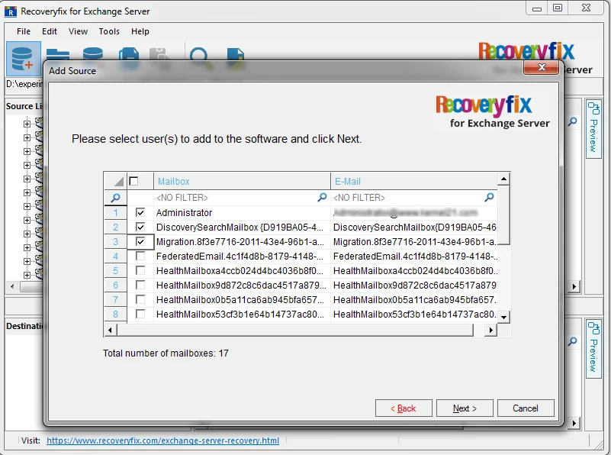Click the Source List scroll-left arrow

[x=12, y=286]
